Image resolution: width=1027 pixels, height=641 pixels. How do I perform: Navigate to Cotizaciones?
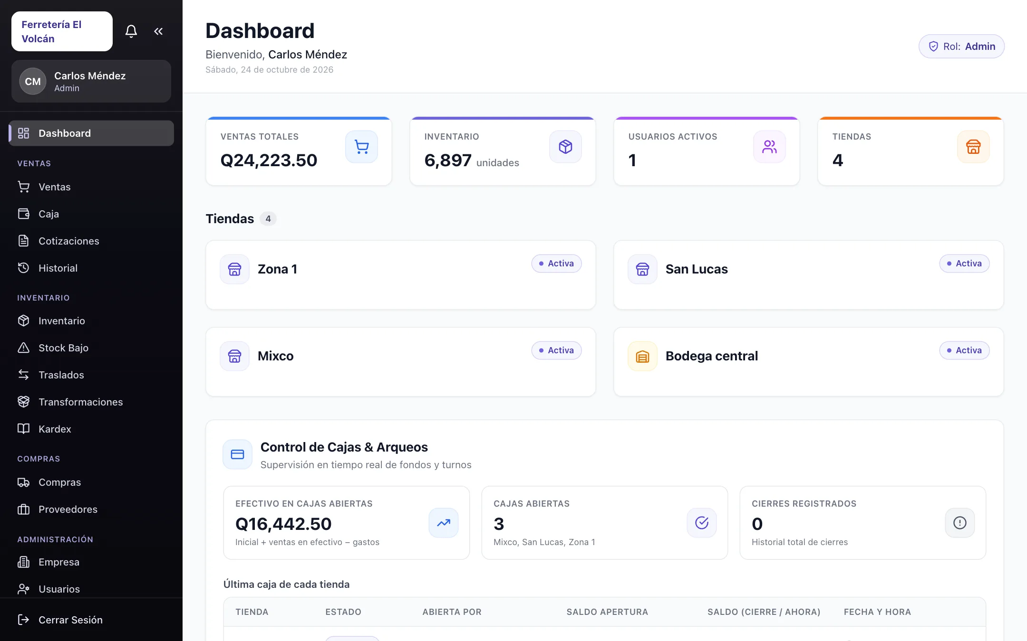(x=91, y=241)
